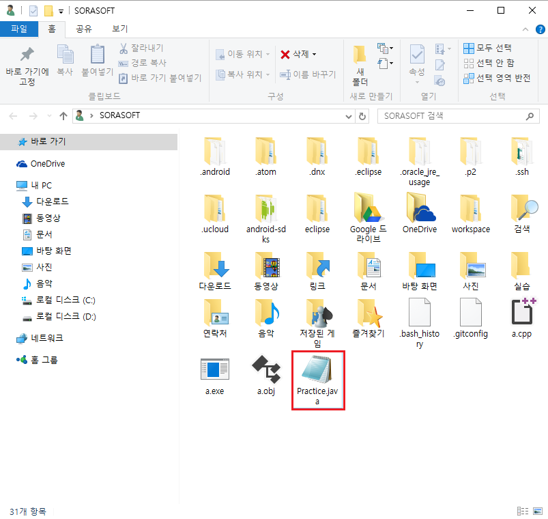
Task: Collapse the ribbon with the chevron
Action: [x=525, y=29]
